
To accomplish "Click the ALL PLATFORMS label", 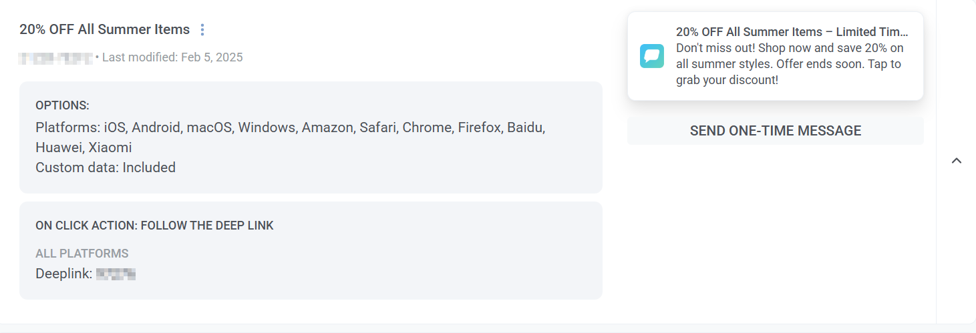I will click(82, 254).
